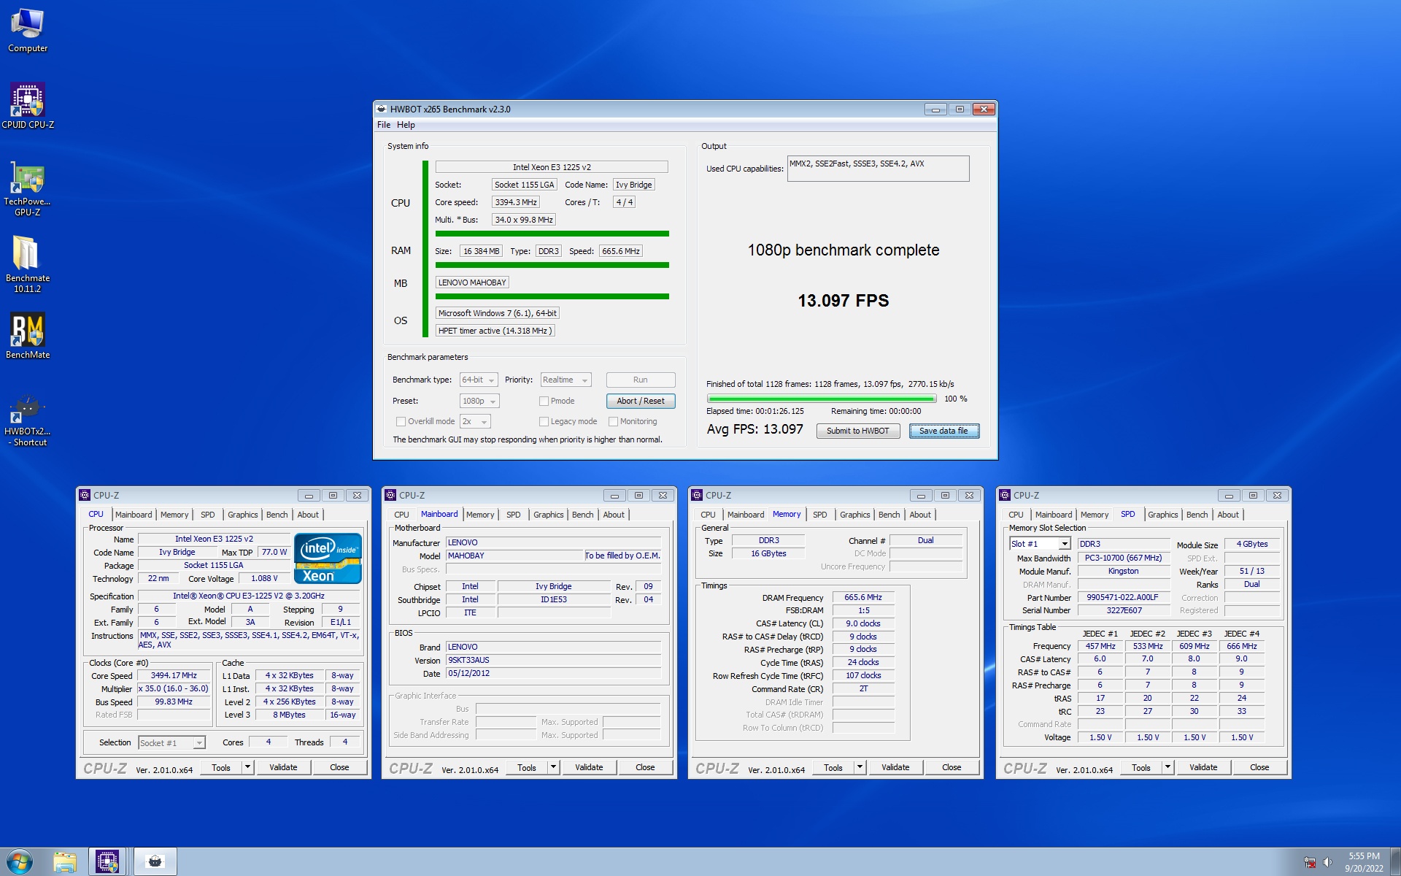
Task: Expand Tools arrow in CPU-Z SPD window
Action: click(x=1167, y=767)
